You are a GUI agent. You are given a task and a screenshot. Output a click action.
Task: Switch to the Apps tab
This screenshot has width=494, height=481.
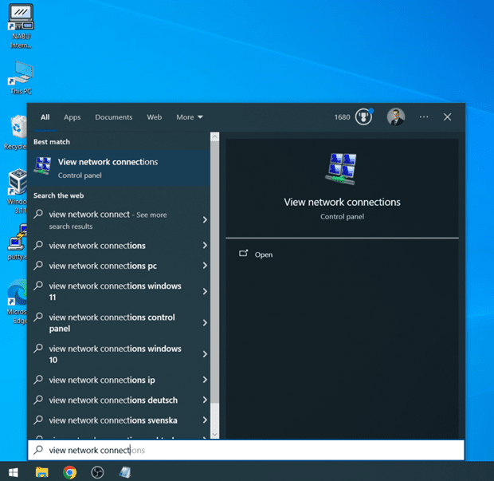[73, 117]
